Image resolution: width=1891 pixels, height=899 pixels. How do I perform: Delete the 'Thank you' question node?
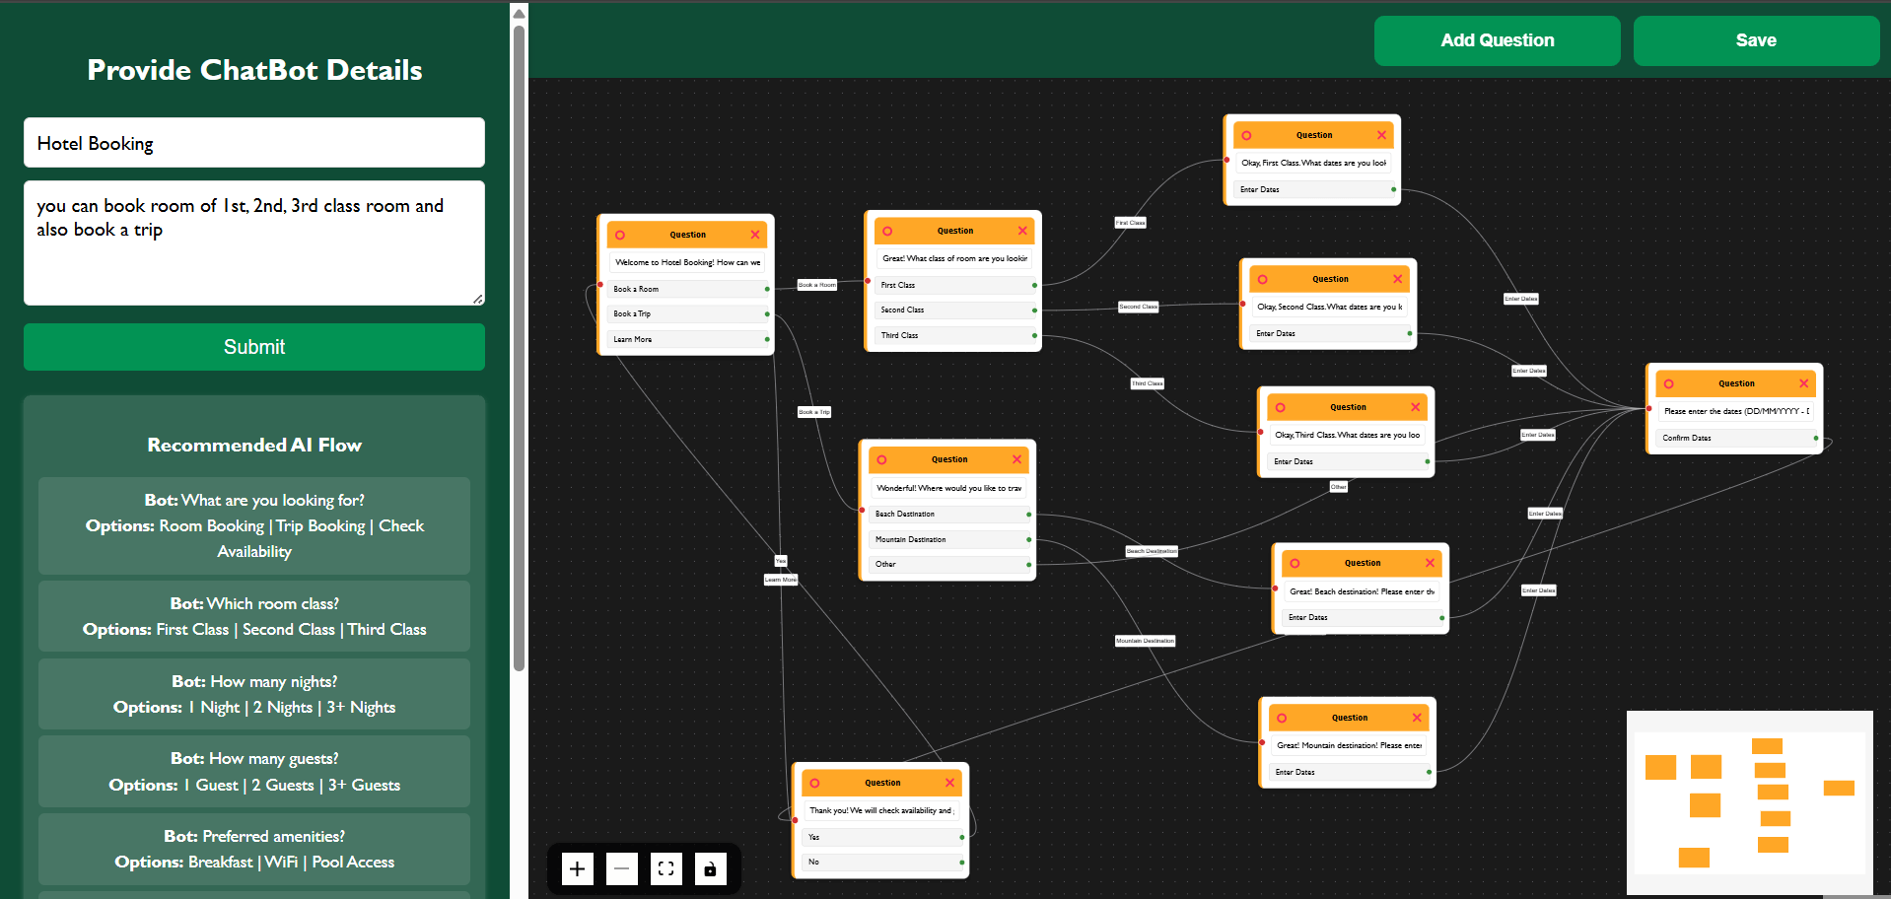point(949,783)
